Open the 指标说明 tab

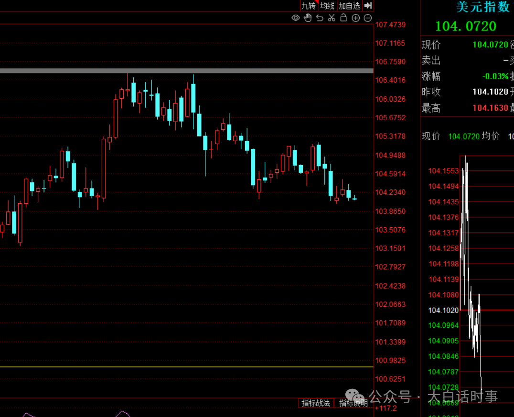point(353,403)
